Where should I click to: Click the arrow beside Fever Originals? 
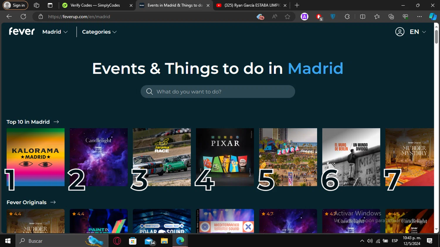53,202
